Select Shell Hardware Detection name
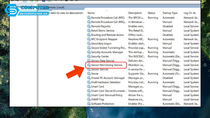 click(x=106, y=82)
